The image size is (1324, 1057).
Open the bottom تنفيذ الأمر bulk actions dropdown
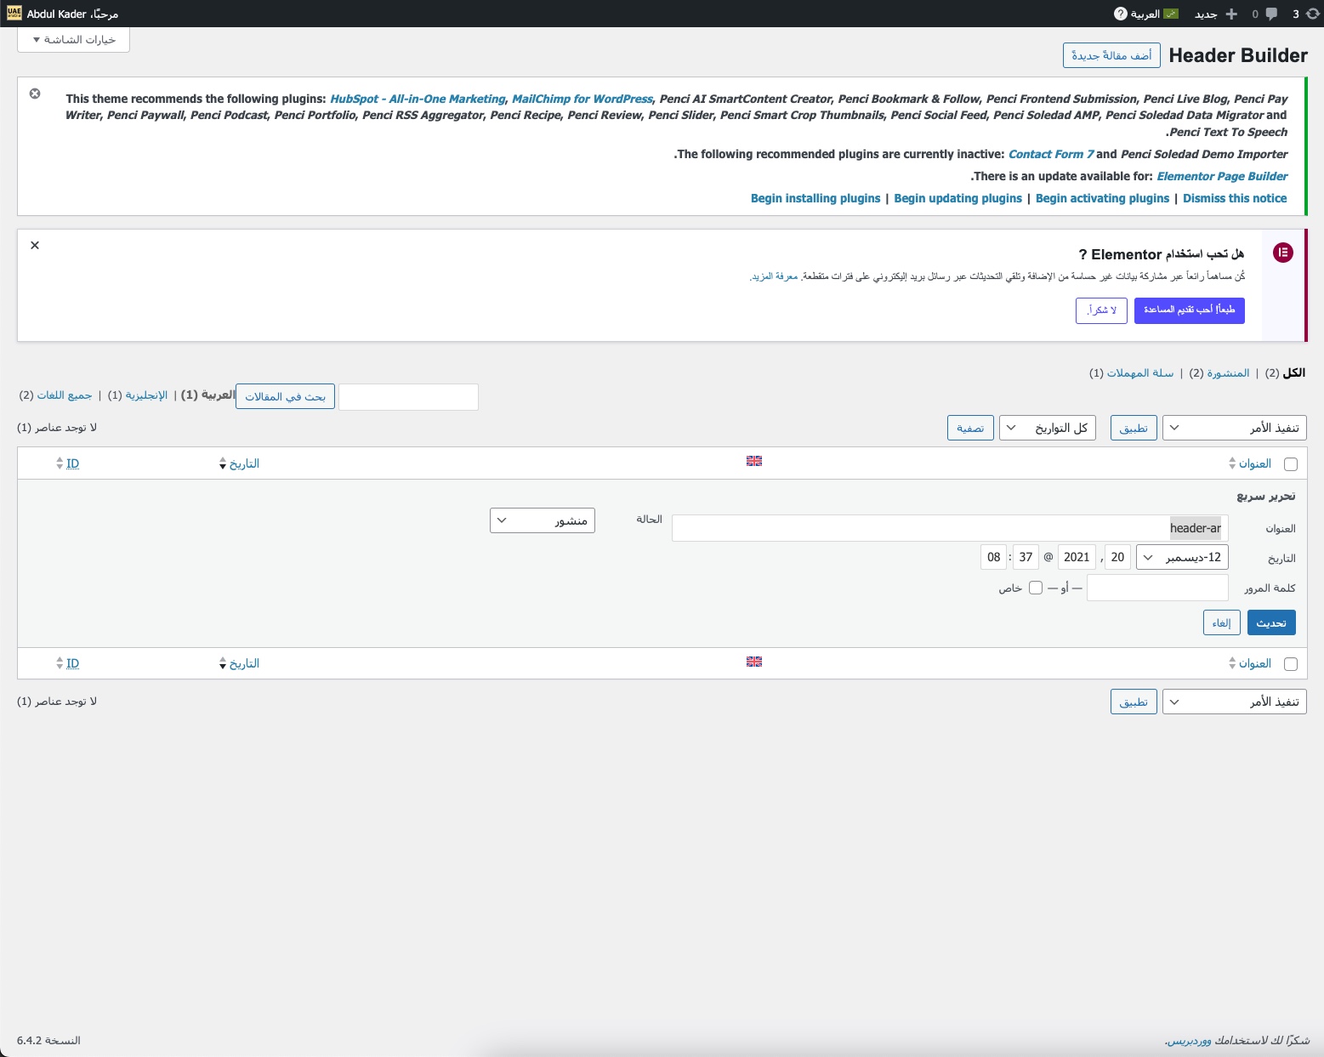click(1234, 702)
